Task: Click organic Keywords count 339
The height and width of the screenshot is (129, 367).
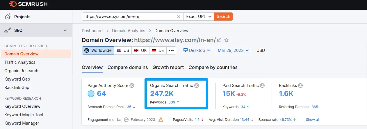Action: (172, 102)
